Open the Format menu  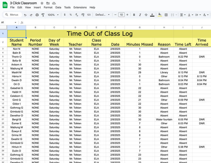(48, 7)
